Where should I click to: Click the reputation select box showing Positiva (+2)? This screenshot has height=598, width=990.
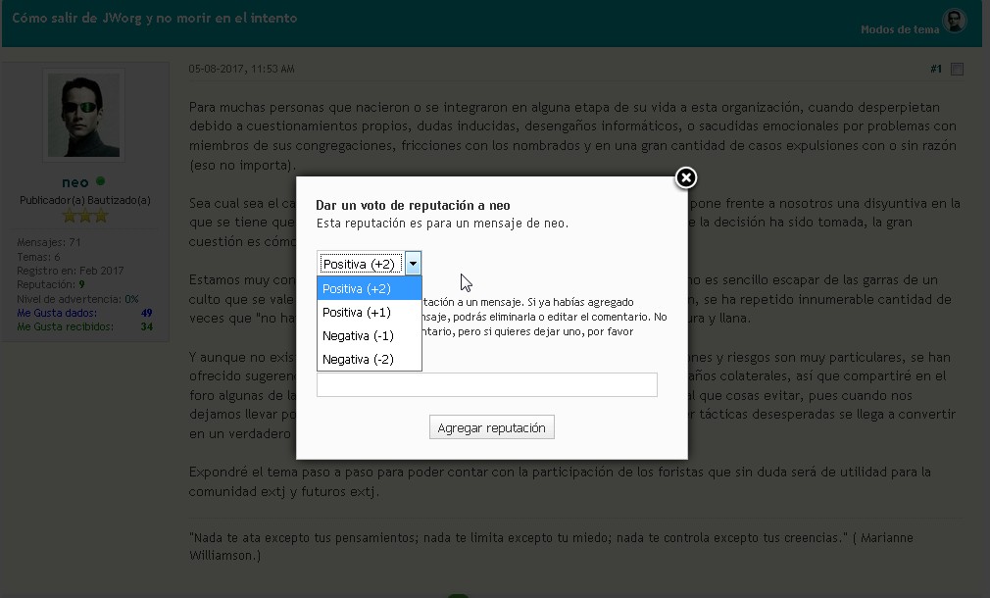click(x=361, y=264)
